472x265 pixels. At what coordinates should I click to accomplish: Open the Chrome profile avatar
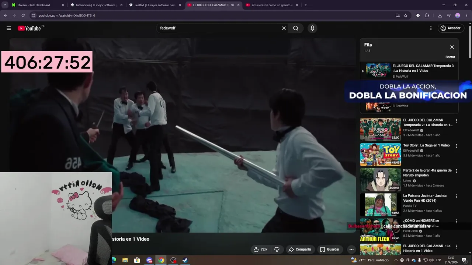point(458,15)
